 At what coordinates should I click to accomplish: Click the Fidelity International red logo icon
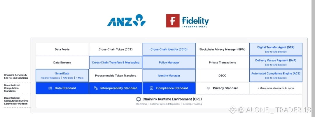[173, 21]
